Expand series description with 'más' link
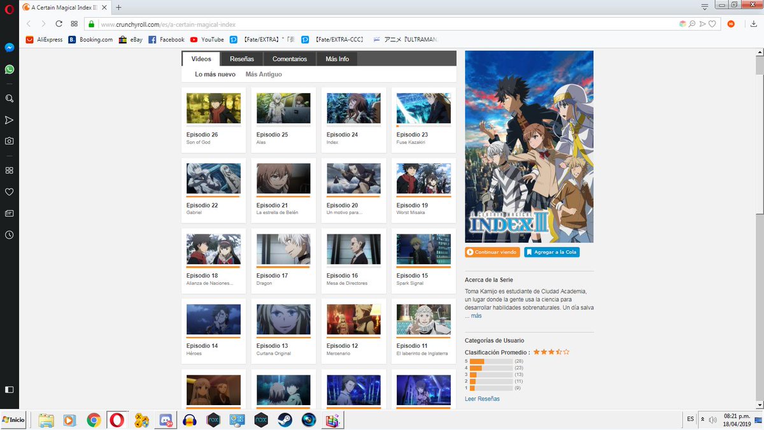This screenshot has height=430, width=764. [x=476, y=315]
